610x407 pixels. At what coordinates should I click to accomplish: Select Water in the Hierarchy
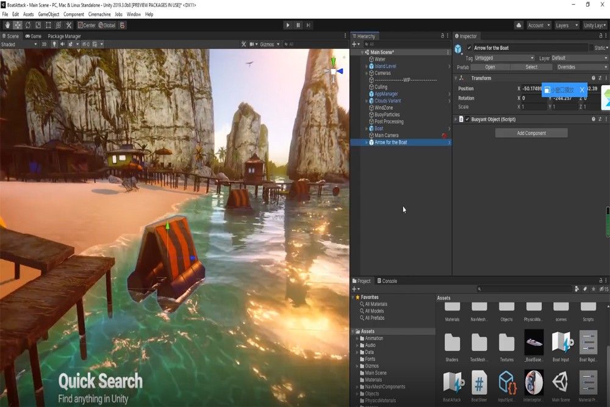379,59
